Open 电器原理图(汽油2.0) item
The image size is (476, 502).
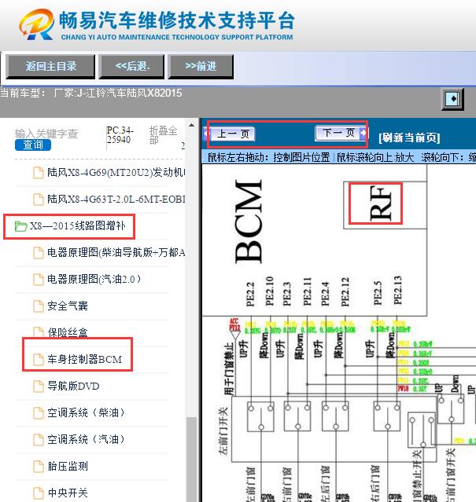click(94, 279)
